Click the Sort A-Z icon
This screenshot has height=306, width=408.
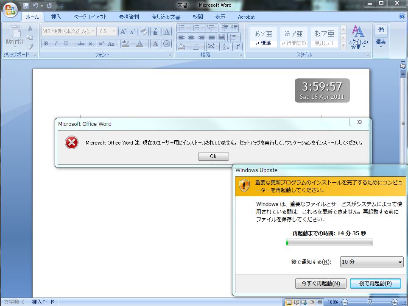tap(226, 47)
